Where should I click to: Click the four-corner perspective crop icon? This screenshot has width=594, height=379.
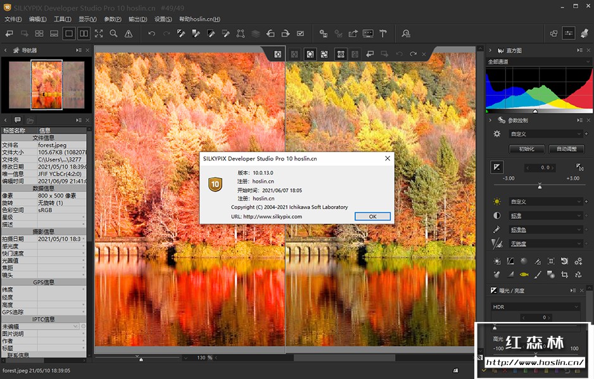[x=241, y=34]
